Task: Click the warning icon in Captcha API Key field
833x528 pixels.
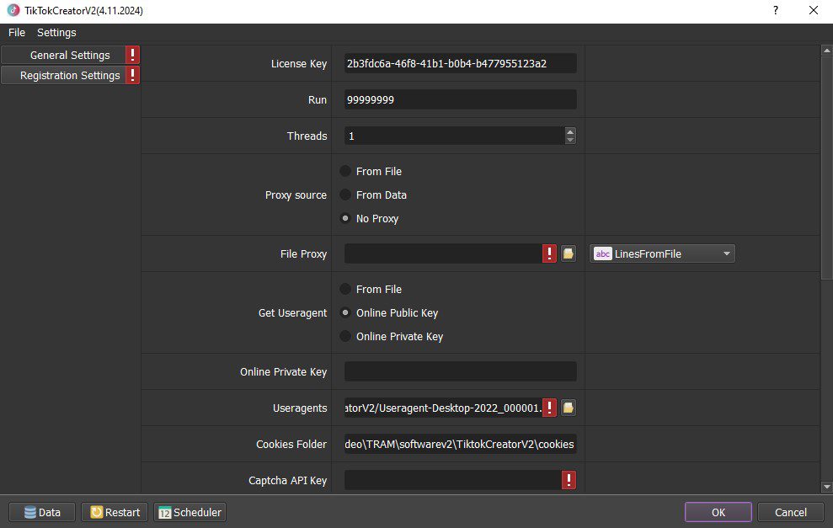Action: point(569,480)
